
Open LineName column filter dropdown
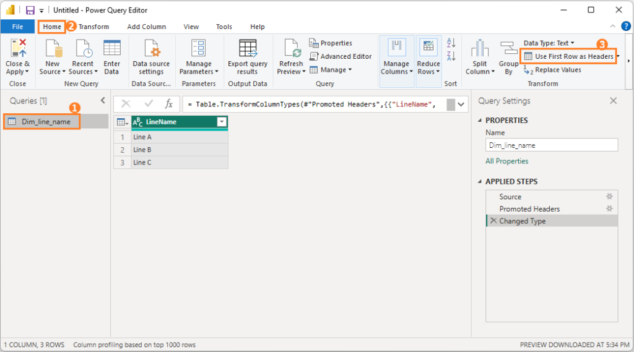pos(222,122)
